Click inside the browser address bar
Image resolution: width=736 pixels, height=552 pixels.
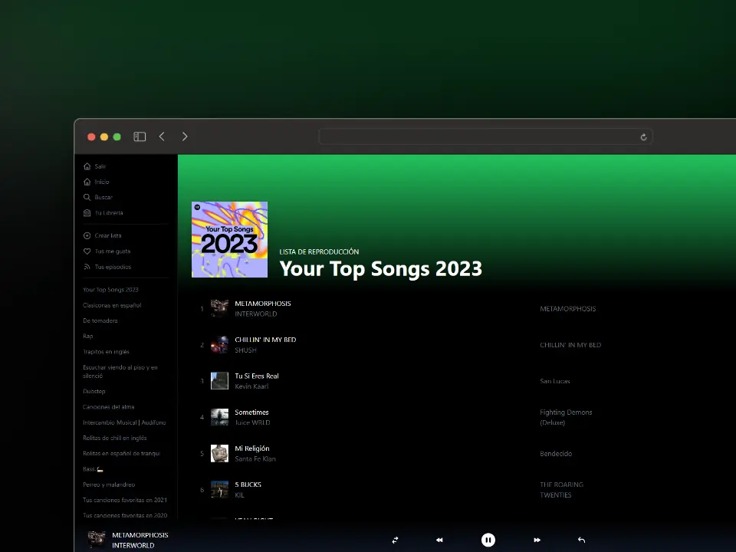(x=483, y=136)
